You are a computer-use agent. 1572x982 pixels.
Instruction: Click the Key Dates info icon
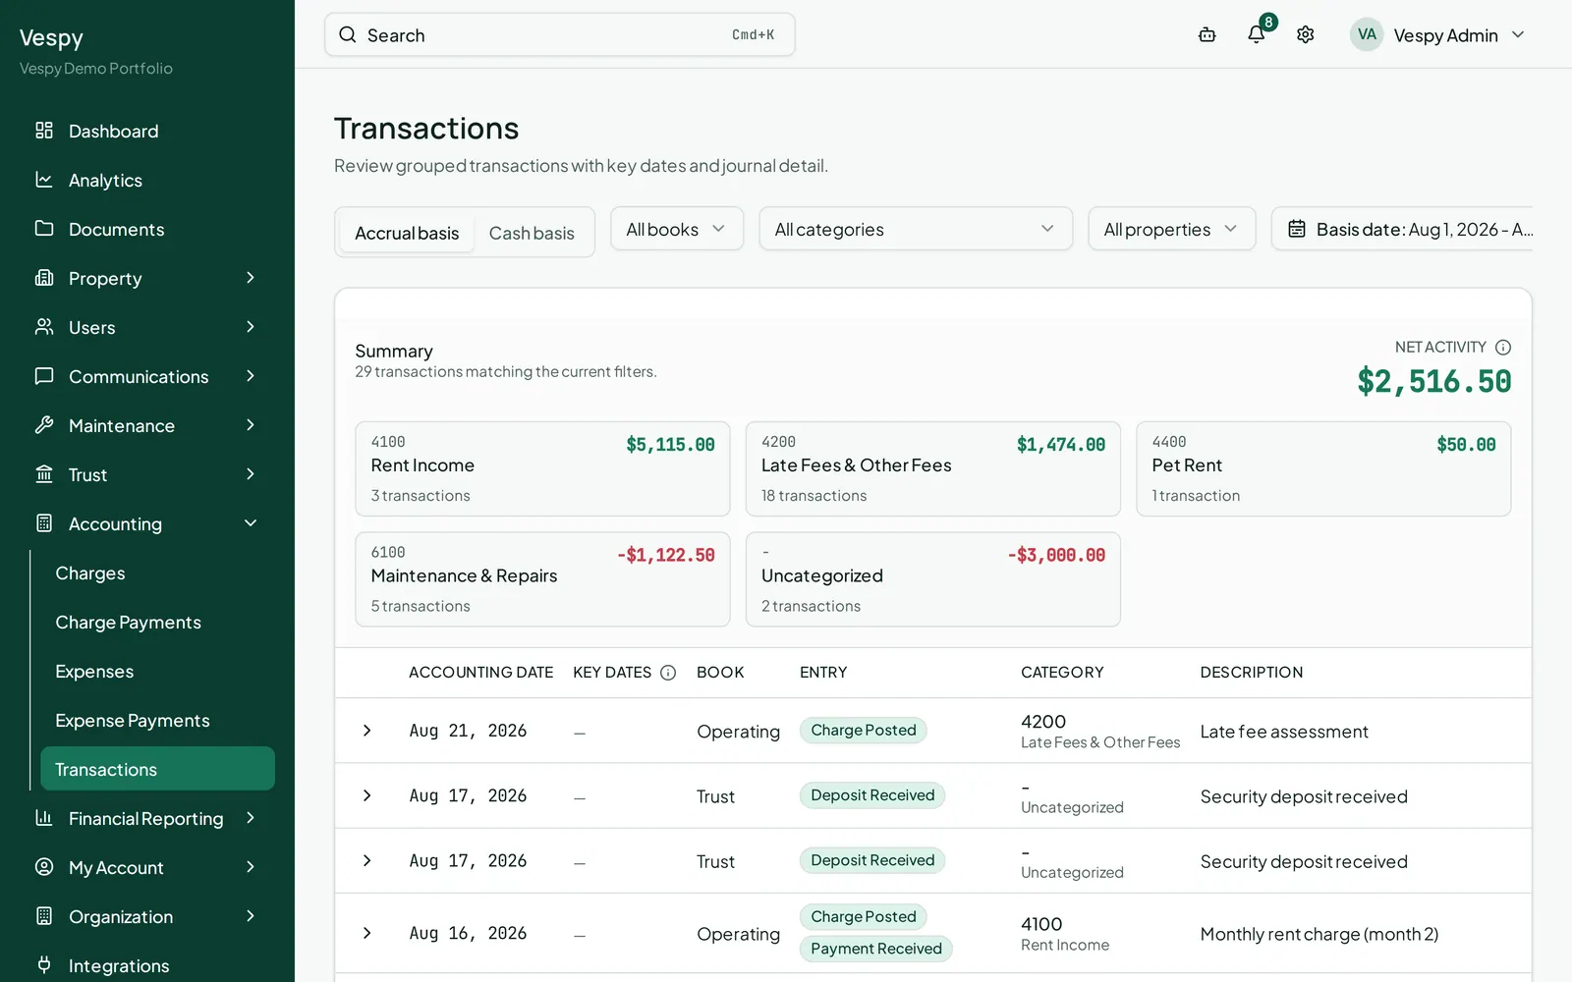(x=668, y=673)
